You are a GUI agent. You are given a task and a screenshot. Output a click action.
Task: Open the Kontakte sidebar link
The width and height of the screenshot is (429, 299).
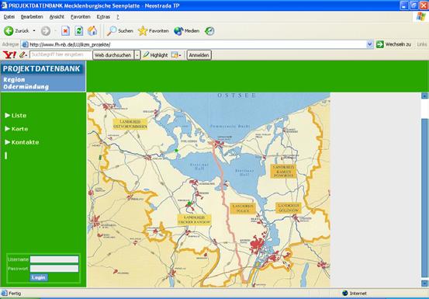coord(25,142)
